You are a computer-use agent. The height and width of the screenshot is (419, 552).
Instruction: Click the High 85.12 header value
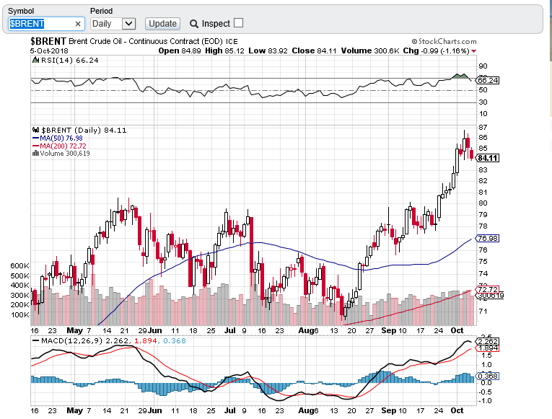click(x=224, y=50)
